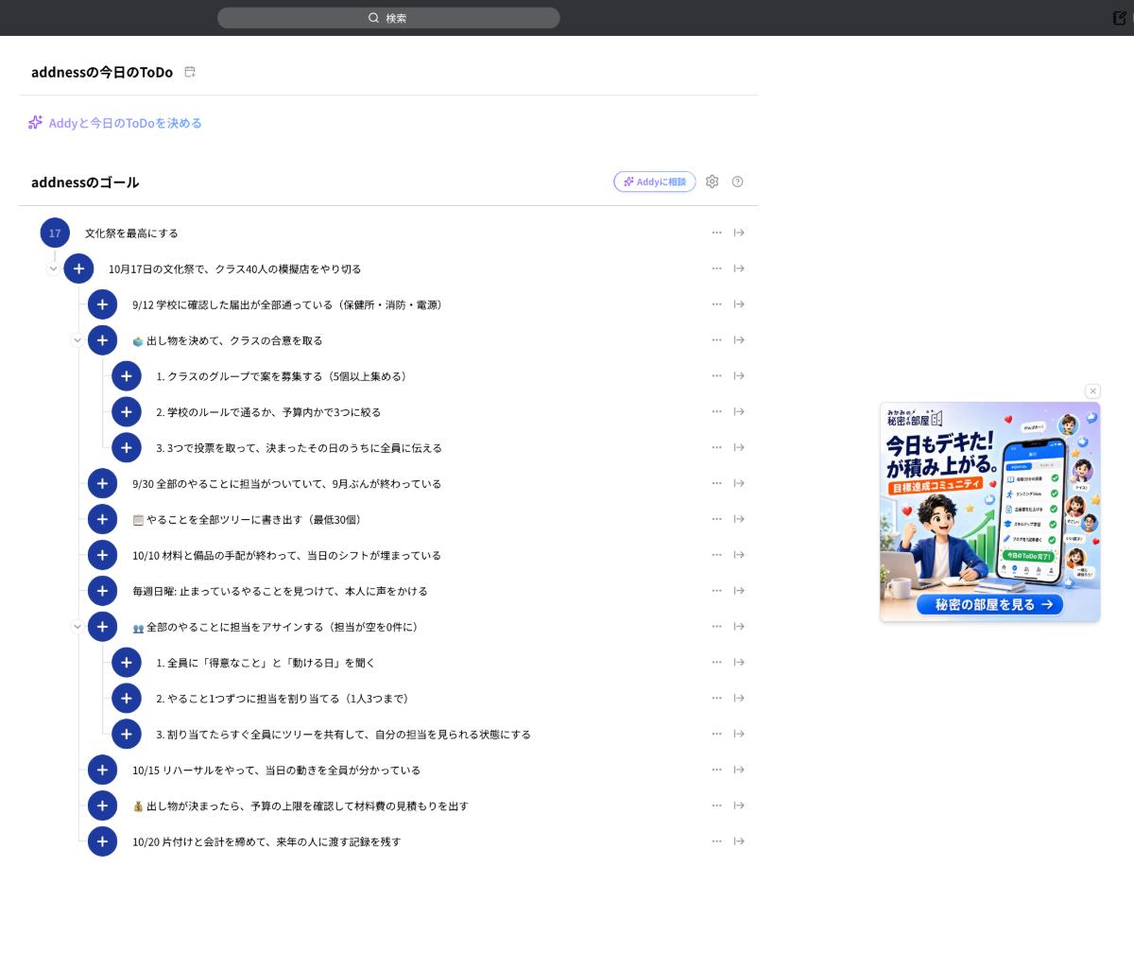The height and width of the screenshot is (970, 1134).
Task: Open more options for 毎週日曜 row
Action: coord(716,591)
